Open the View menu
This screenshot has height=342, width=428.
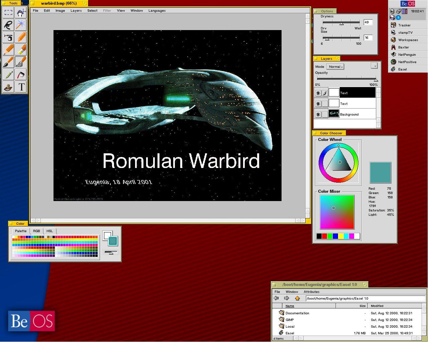121,10
